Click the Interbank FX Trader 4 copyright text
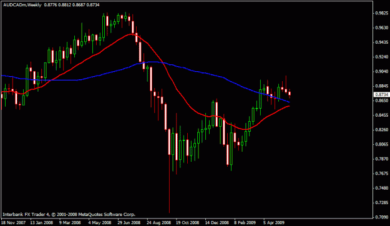Viewport: 390px width, 226px height. coord(69,214)
